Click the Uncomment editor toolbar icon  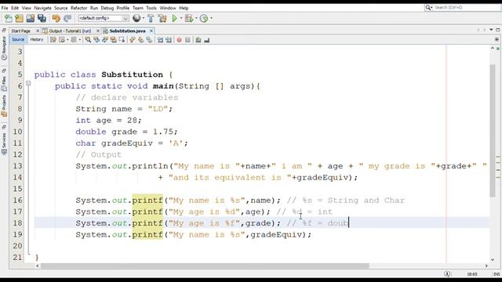pyautogui.click(x=207, y=40)
